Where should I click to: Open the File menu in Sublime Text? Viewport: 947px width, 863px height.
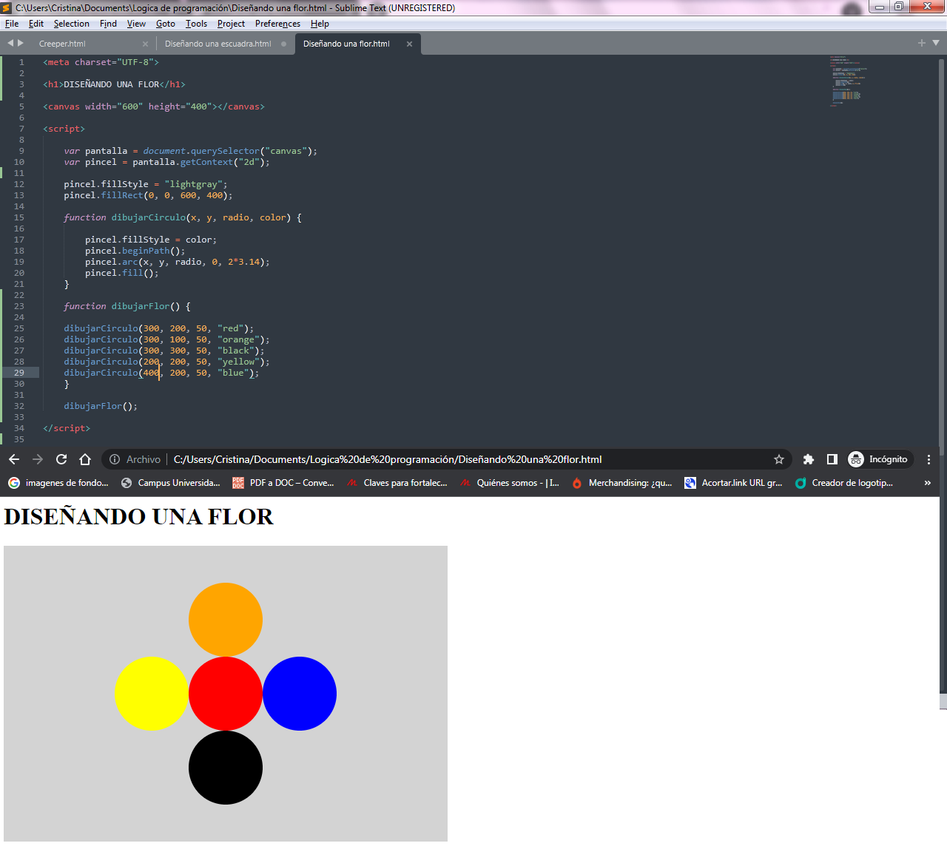point(11,24)
